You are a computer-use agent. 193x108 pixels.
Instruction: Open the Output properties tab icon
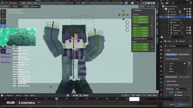pyautogui.click(x=161, y=50)
